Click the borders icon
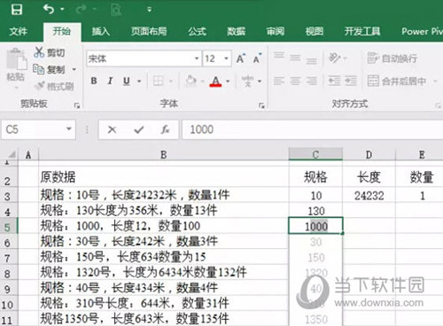 (158, 81)
